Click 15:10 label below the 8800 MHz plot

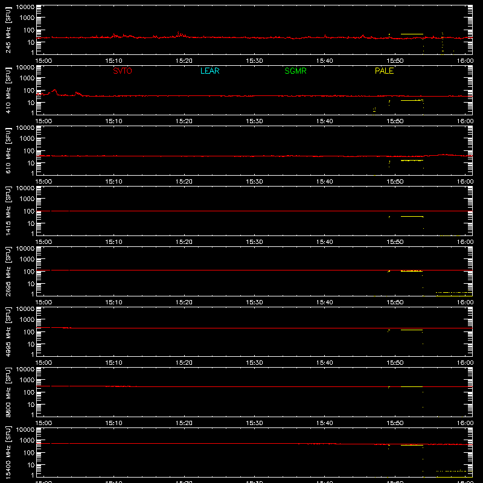click(114, 423)
